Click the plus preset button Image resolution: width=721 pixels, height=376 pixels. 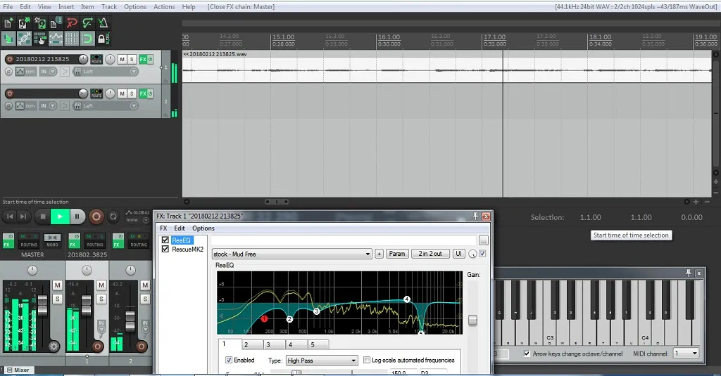click(379, 254)
